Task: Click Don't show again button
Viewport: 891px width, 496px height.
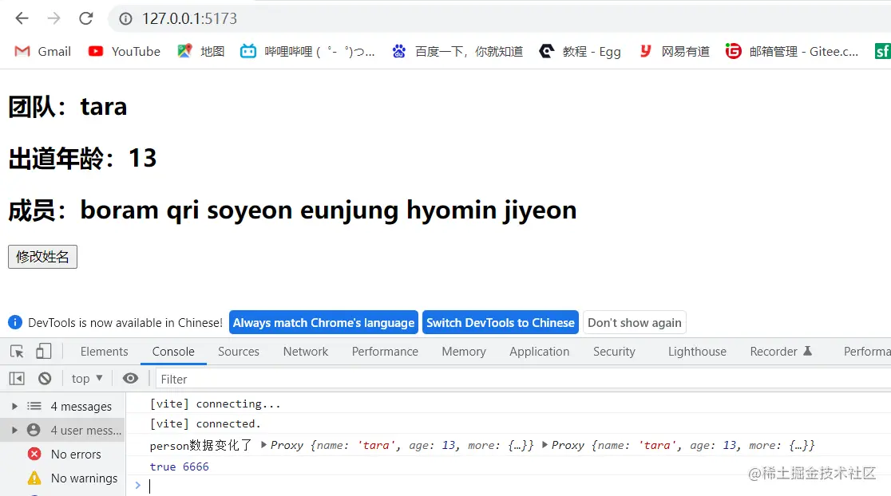Action: tap(635, 322)
